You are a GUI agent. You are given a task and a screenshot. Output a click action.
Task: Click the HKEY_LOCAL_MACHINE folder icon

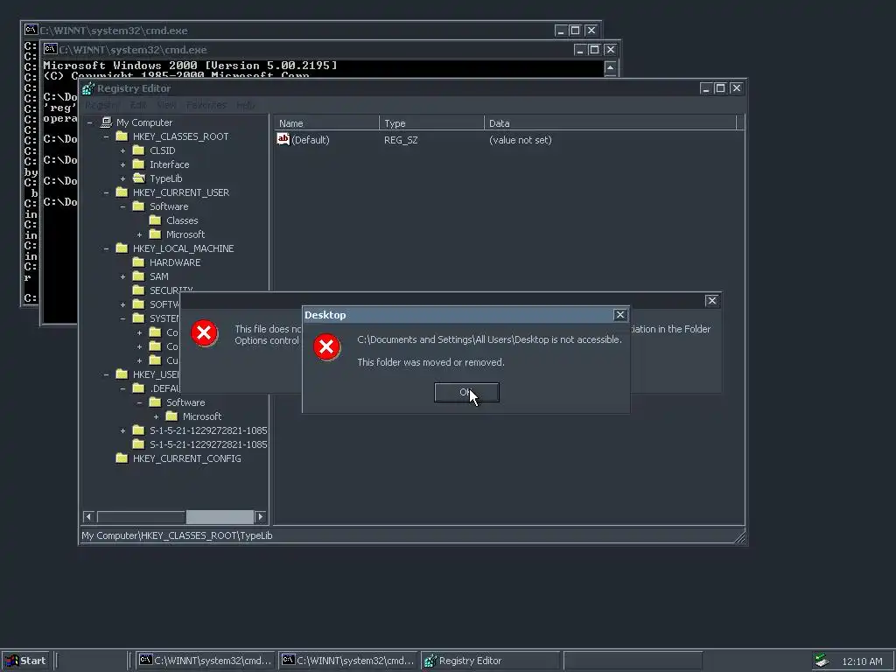[x=122, y=248]
